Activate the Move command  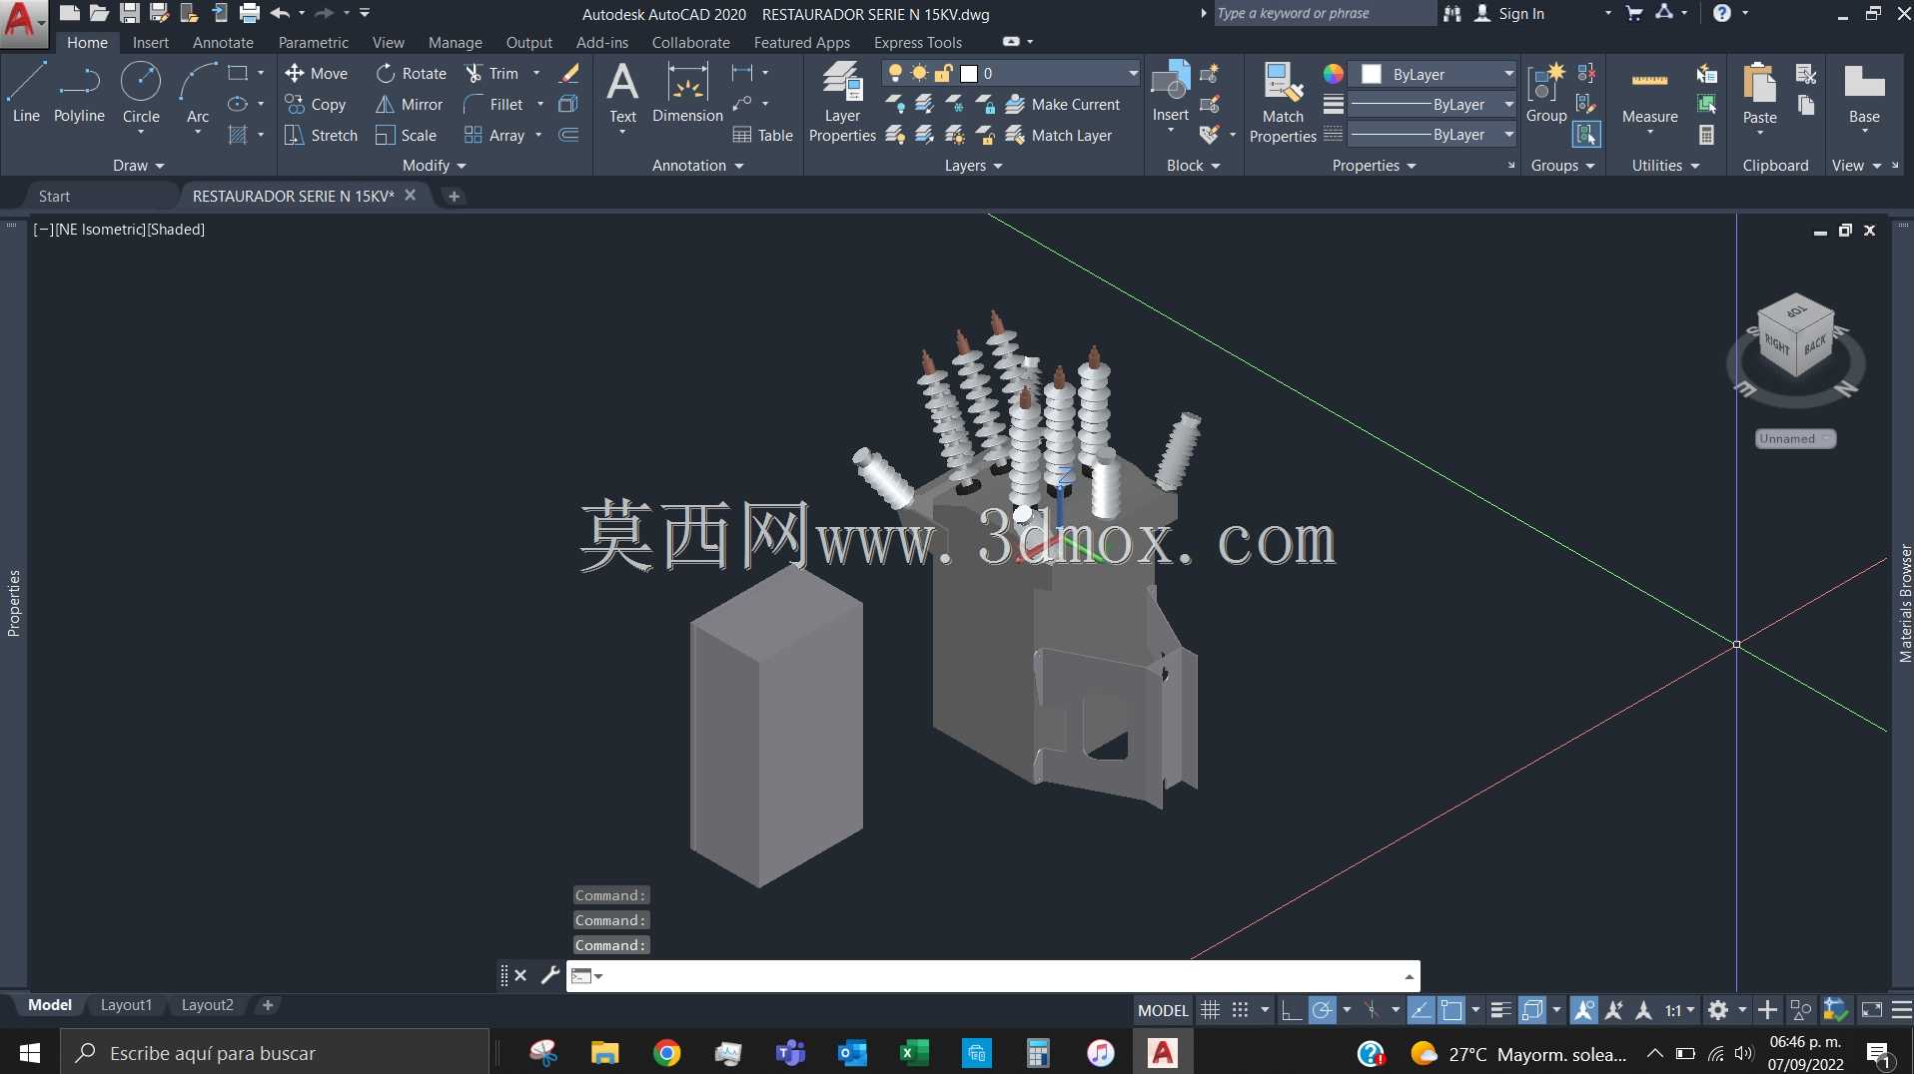pyautogui.click(x=316, y=73)
